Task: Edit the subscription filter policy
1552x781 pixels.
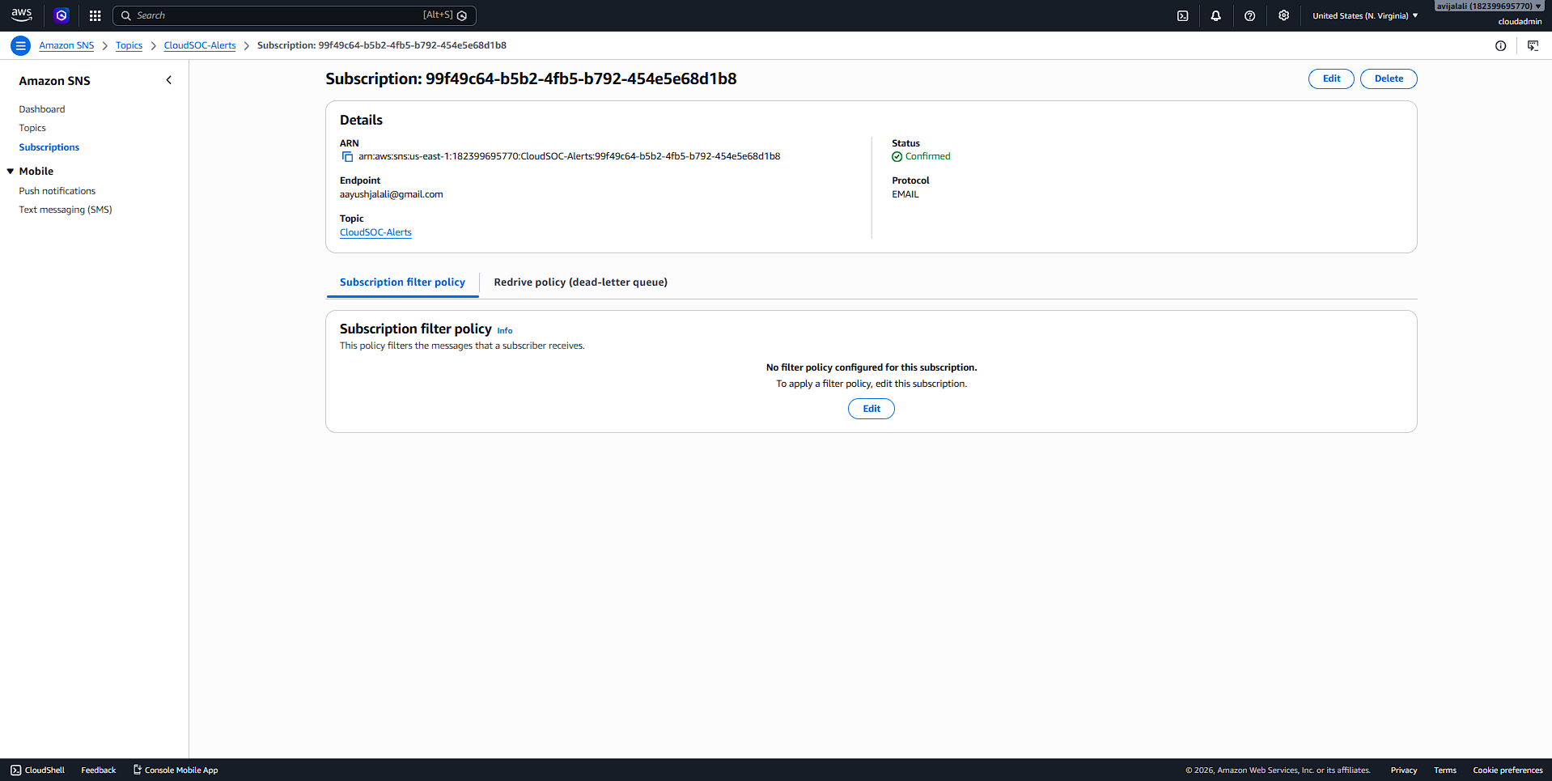Action: 871,409
